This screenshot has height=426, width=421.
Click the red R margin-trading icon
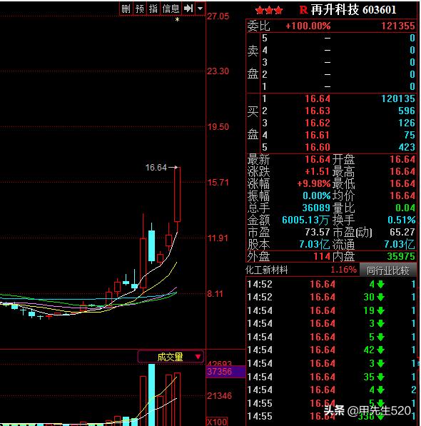[x=303, y=10]
